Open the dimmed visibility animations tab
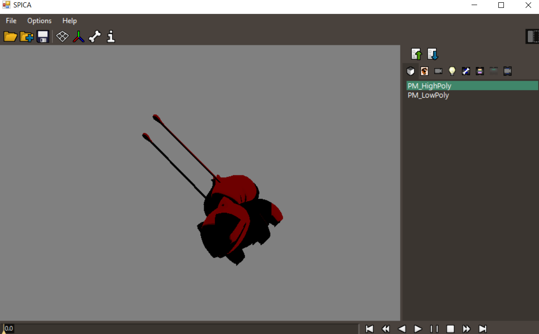This screenshot has height=334, width=539. pyautogui.click(x=494, y=71)
